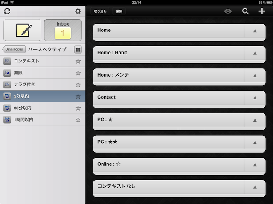273x204 pixels.
Task: Open search magnifier icon
Action: point(245,11)
